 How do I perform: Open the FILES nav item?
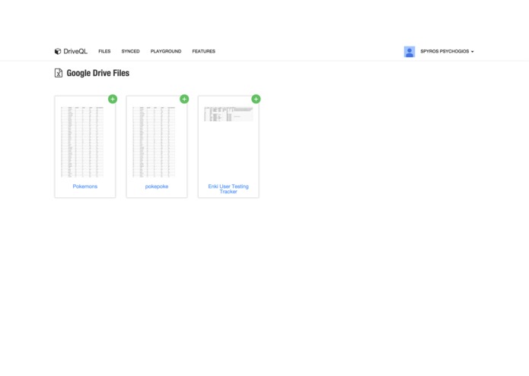click(x=104, y=51)
